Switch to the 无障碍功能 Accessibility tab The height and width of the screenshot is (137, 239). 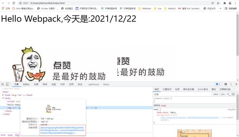(x=225, y=89)
